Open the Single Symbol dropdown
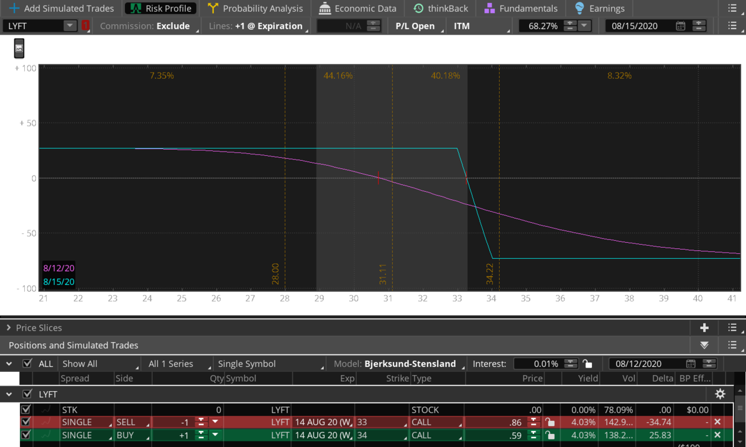Viewport: 746px width, 447px height. pyautogui.click(x=271, y=364)
